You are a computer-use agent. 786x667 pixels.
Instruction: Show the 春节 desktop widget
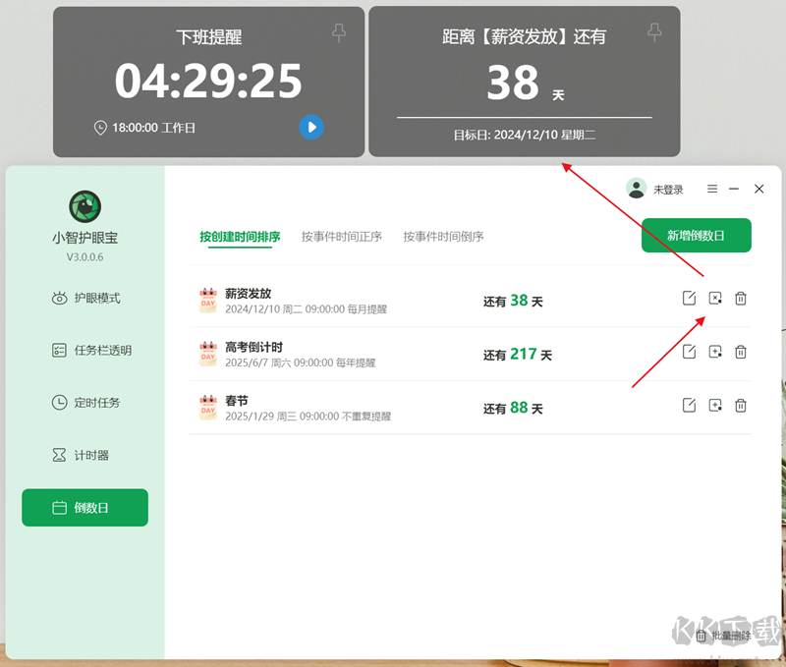(714, 406)
